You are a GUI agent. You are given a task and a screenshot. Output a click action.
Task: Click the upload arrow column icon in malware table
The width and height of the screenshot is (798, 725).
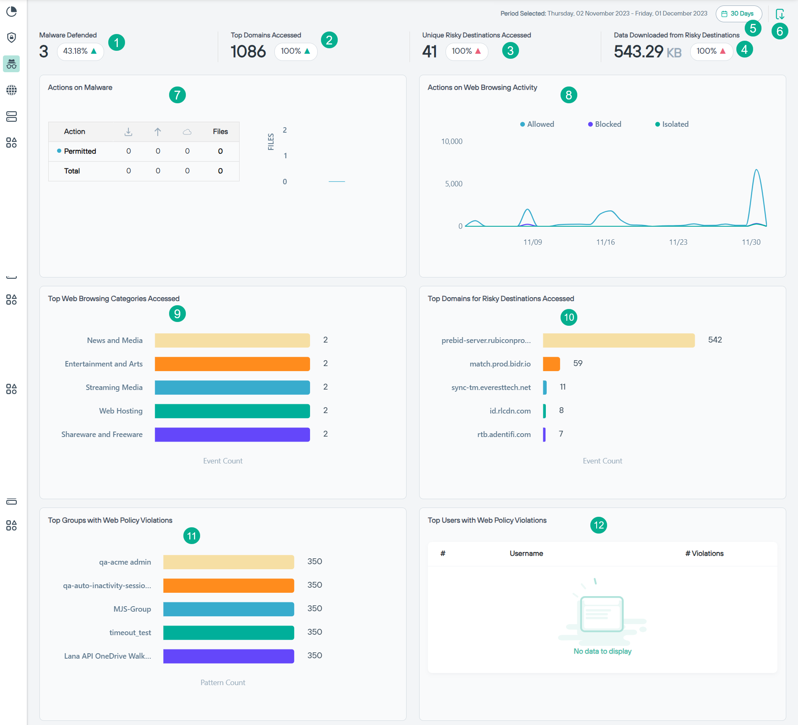tap(158, 132)
